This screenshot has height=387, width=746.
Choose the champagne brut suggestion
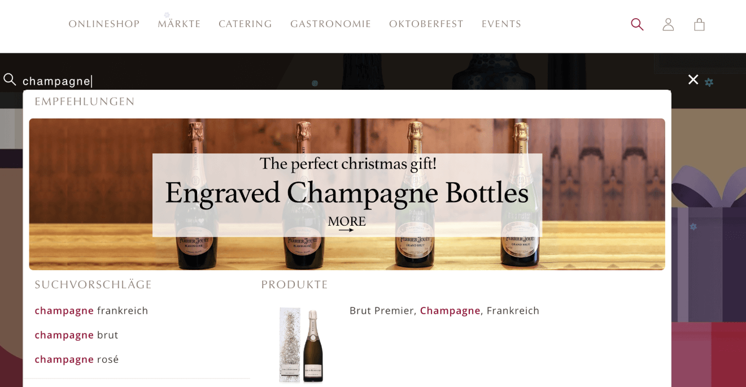pyautogui.click(x=76, y=335)
